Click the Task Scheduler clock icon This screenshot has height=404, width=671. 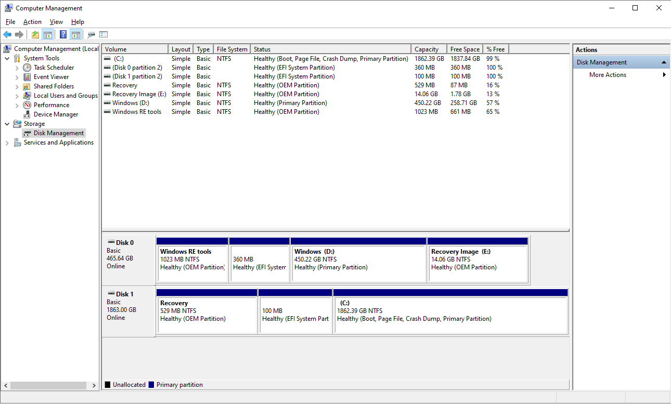click(27, 68)
